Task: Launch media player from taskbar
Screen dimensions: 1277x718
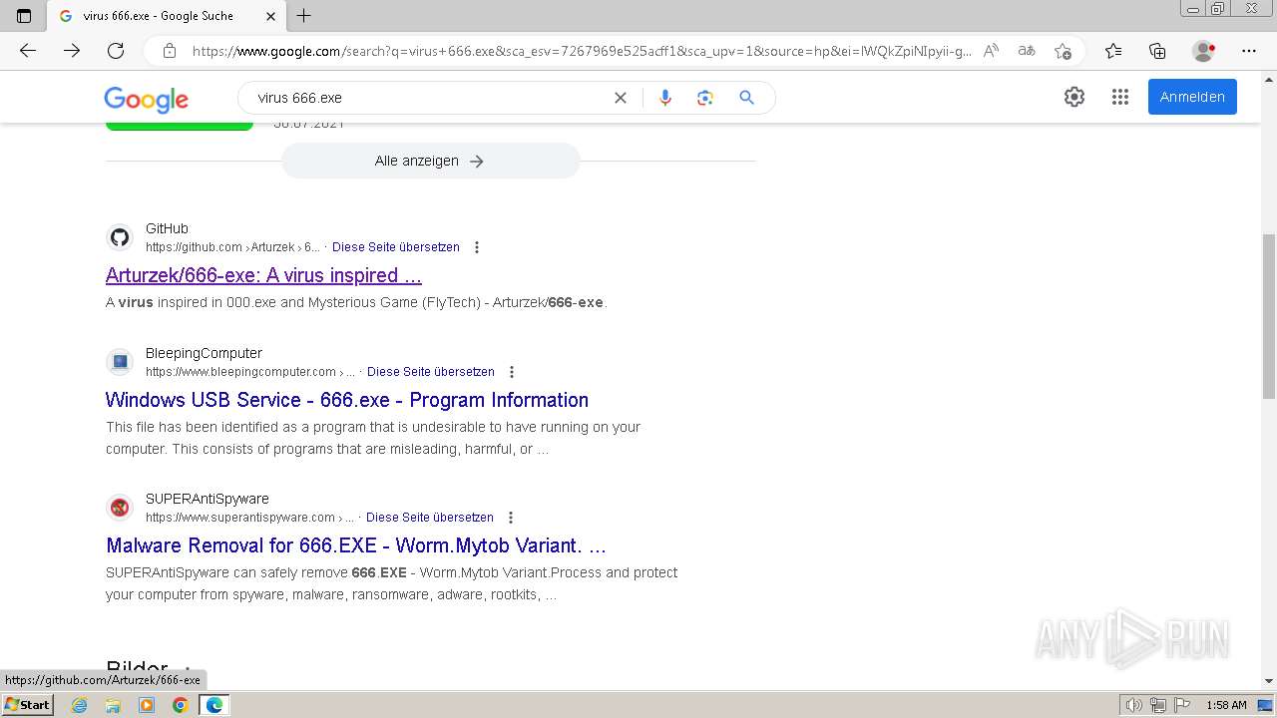Action: 147,705
